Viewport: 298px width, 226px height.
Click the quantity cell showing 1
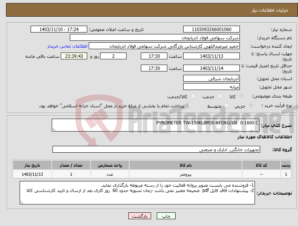(x=71, y=174)
